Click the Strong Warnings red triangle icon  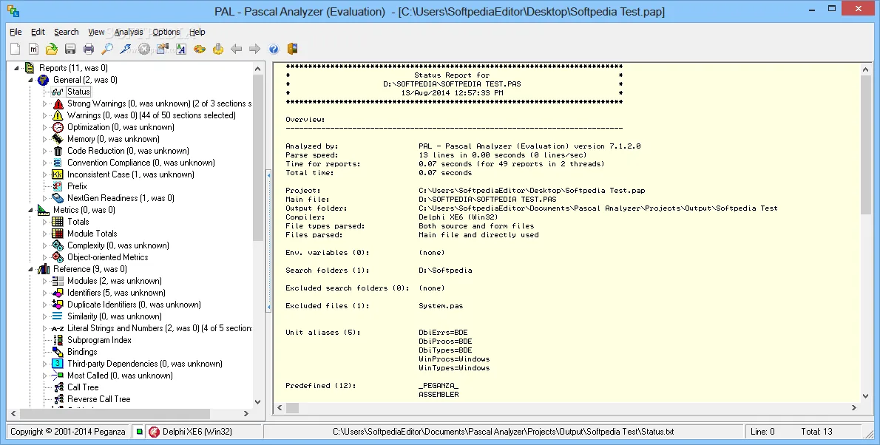[x=58, y=103]
